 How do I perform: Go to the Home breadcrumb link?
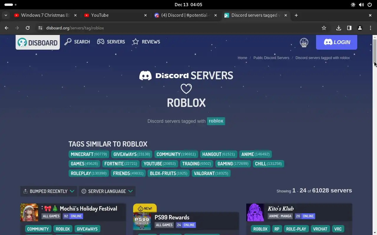pyautogui.click(x=242, y=58)
